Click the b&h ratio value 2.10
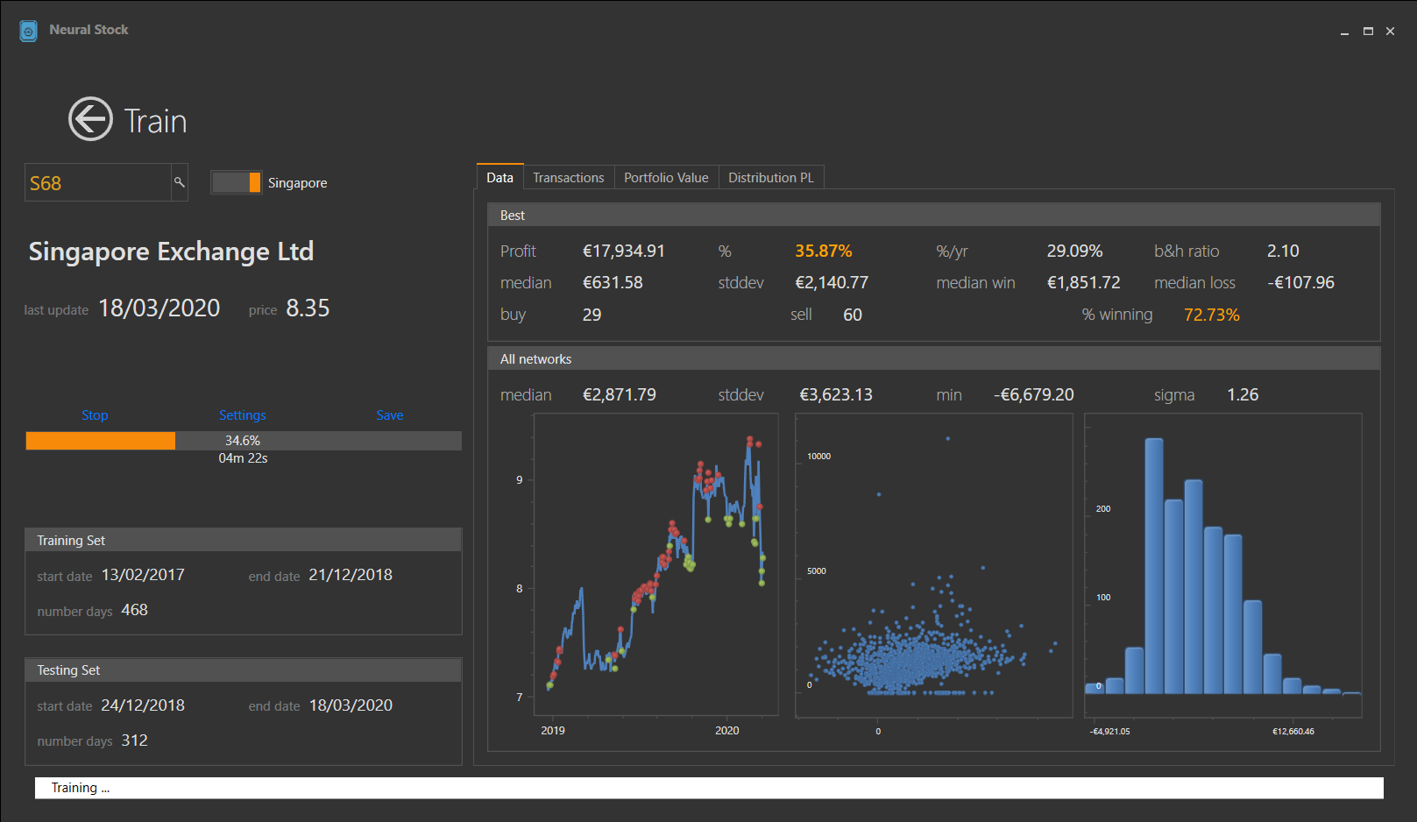Viewport: 1417px width, 822px height. [1283, 251]
